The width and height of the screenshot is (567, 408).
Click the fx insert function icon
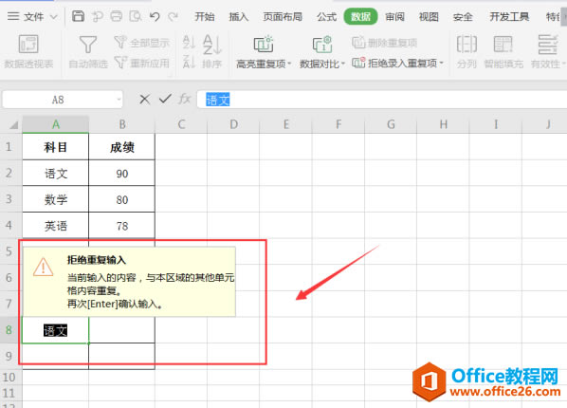(x=185, y=99)
